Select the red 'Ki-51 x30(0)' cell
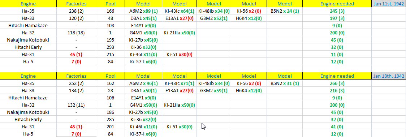Viewport: 406px width, 137px height. 179,54
